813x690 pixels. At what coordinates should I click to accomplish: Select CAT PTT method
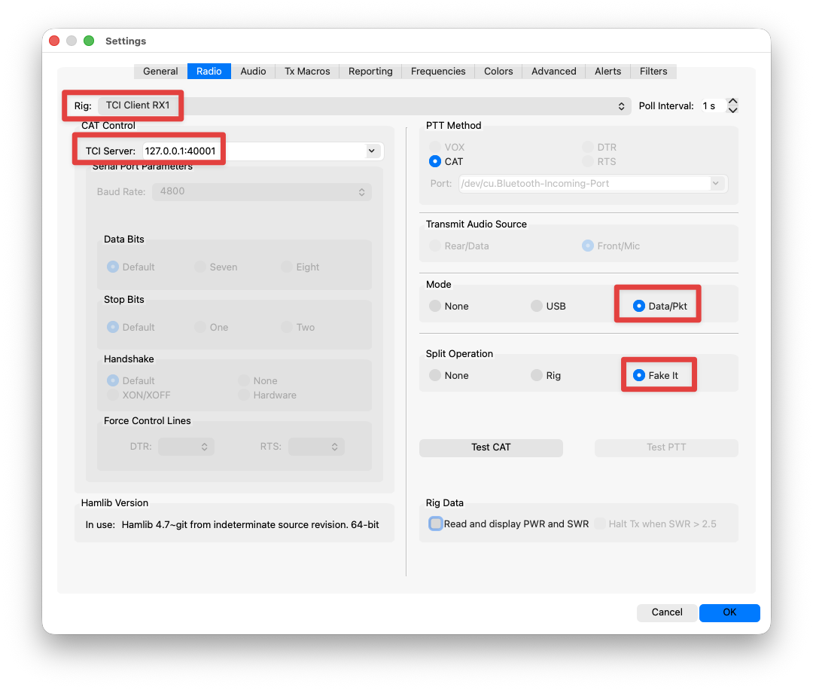(x=446, y=161)
